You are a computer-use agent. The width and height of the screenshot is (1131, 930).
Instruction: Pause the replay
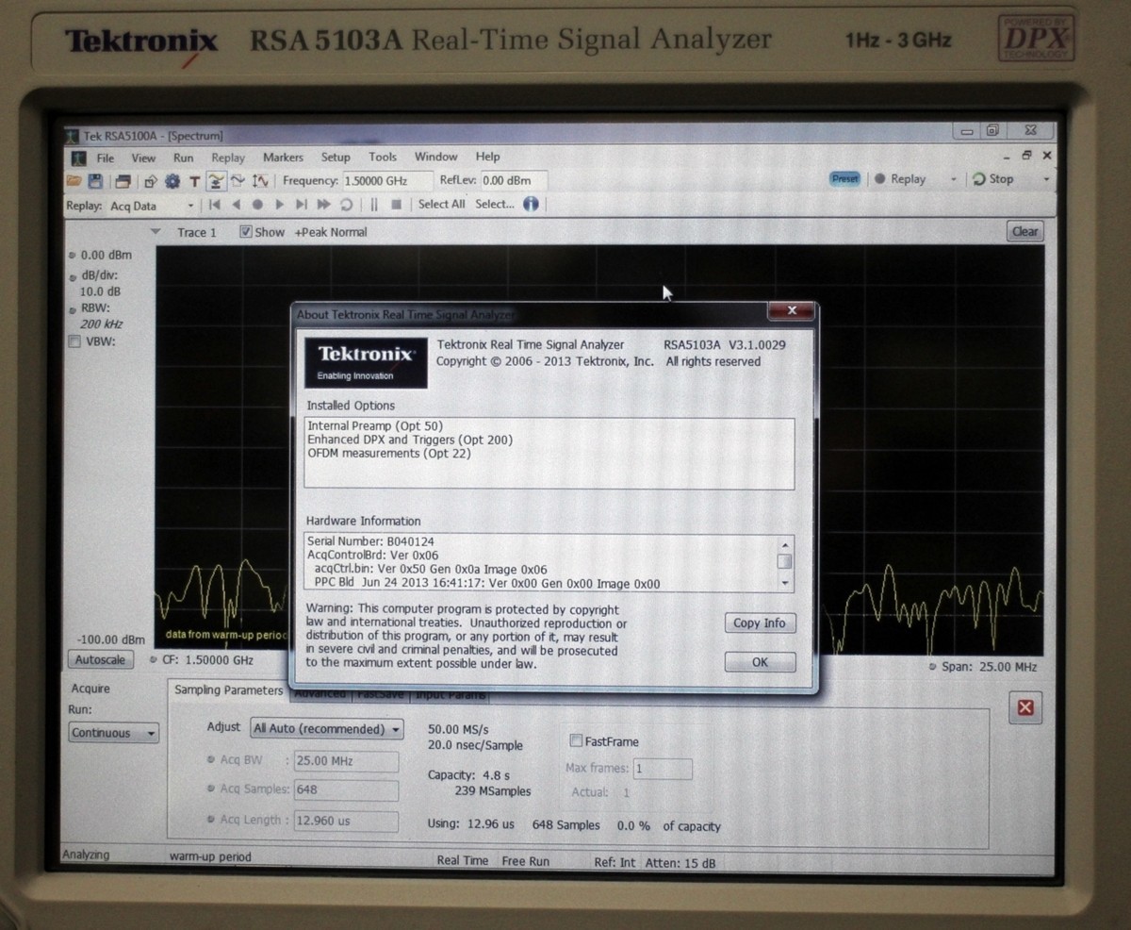point(373,205)
